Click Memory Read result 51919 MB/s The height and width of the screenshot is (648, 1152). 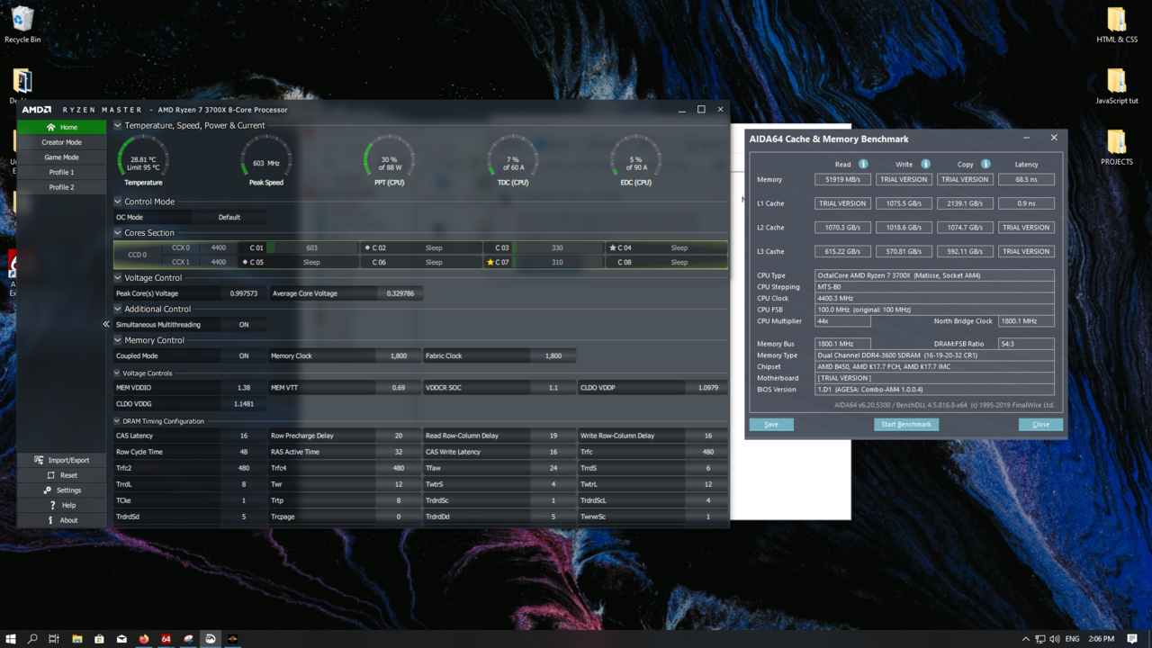pos(842,179)
